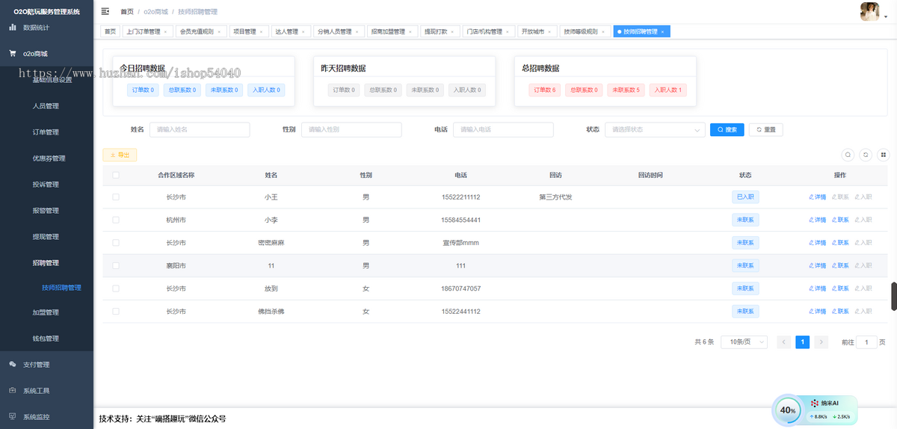897x429 pixels.
Task: Close the 项目管理 tab via its x
Action: click(x=262, y=32)
